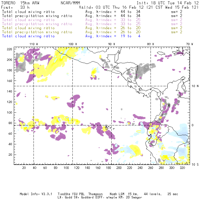
Task: Select the 220 tick label on left axis
Action: click(10, 49)
